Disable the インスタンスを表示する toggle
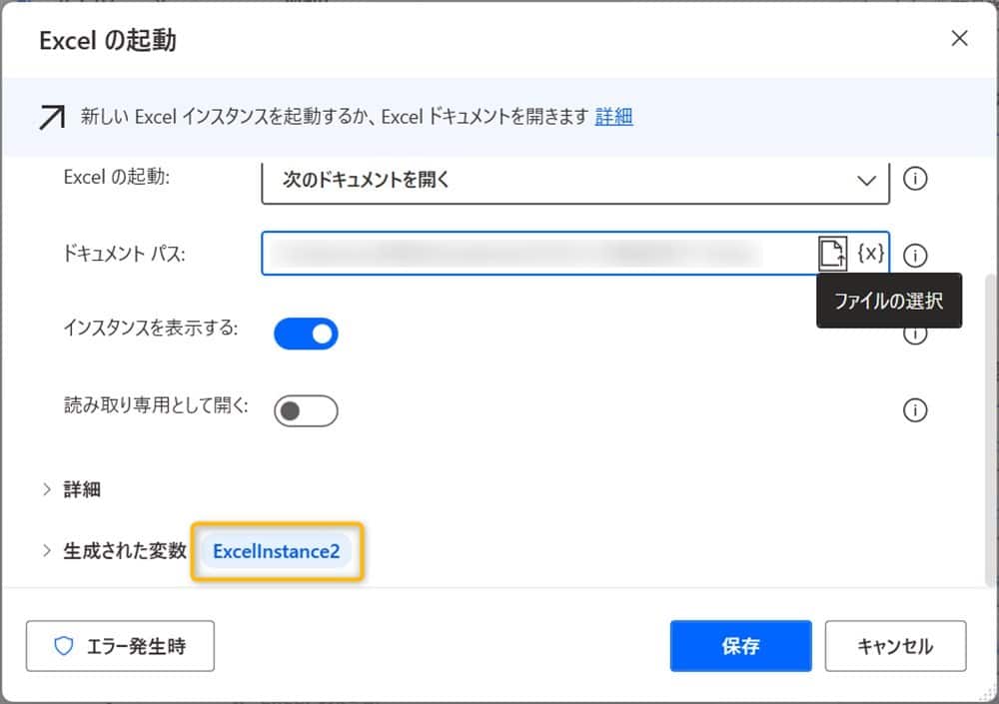 306,334
